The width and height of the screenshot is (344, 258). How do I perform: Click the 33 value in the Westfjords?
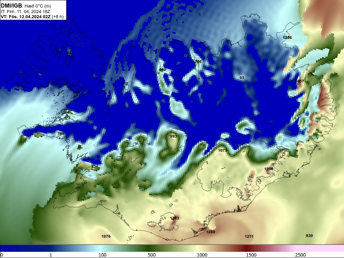coord(69,53)
